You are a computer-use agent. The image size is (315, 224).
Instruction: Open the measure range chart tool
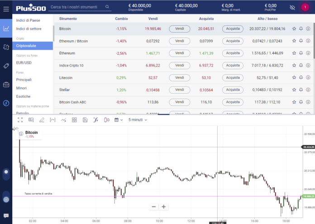point(52,120)
